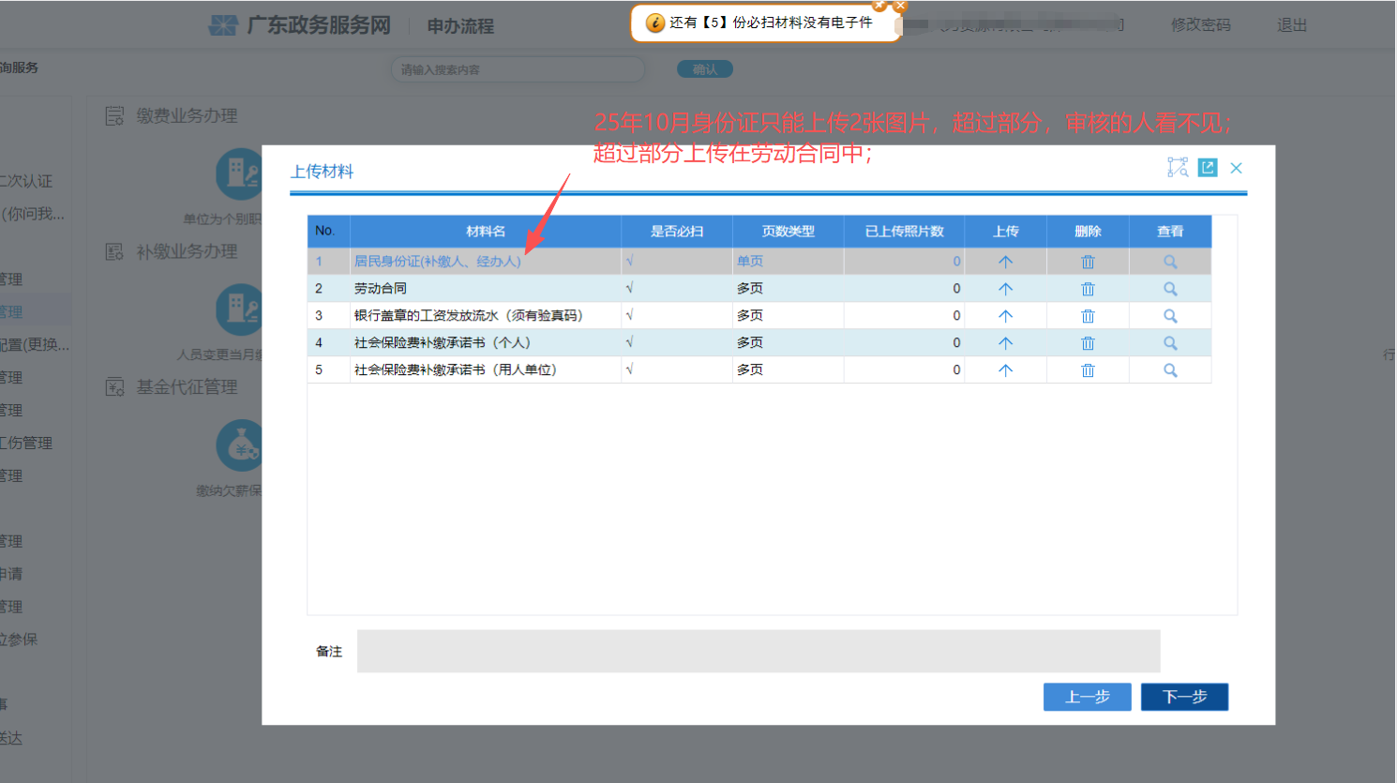Go to 下一步
Viewport: 1397px width, 783px height.
pos(1184,697)
